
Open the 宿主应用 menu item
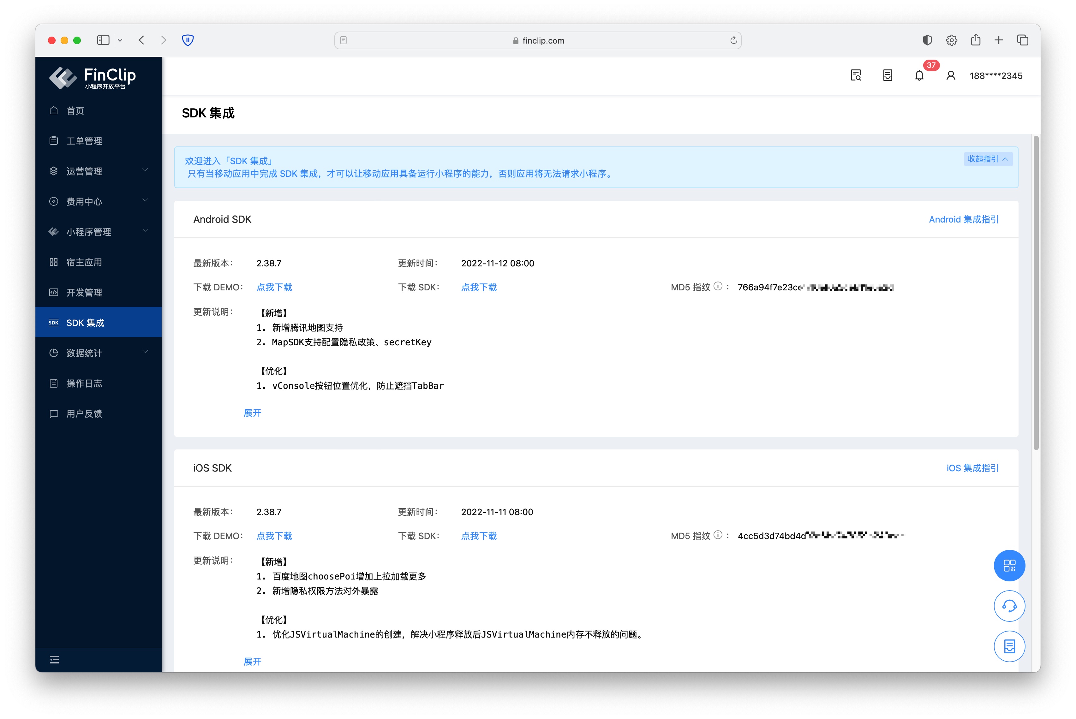pyautogui.click(x=84, y=262)
